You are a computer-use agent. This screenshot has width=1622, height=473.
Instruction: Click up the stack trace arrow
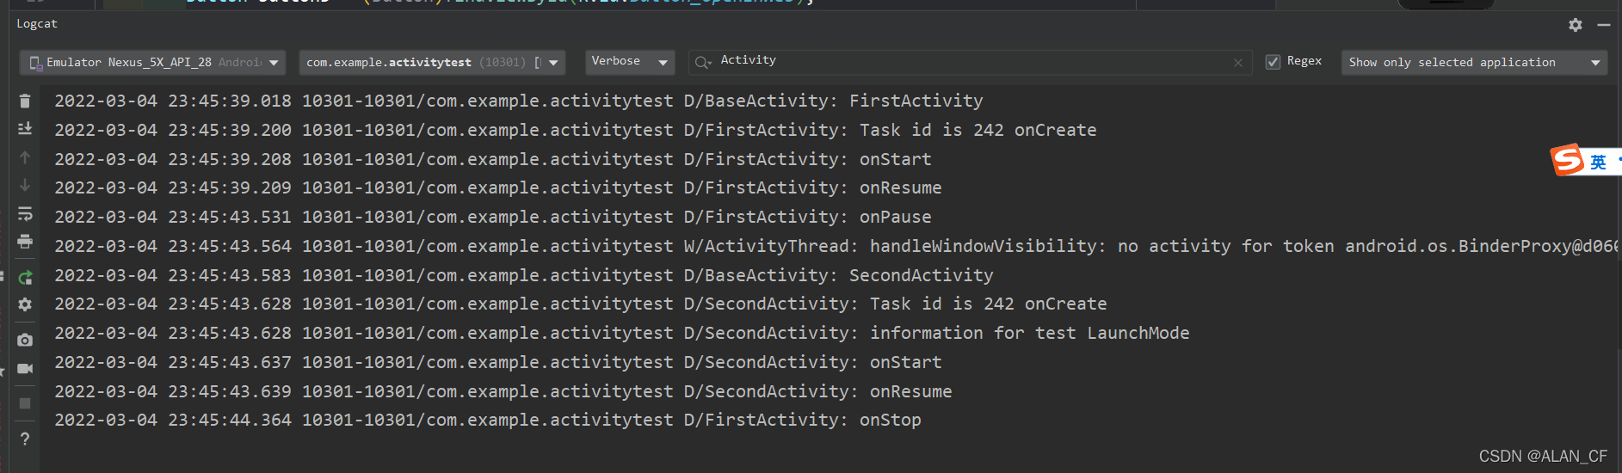click(25, 157)
